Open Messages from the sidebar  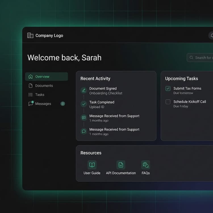43,104
